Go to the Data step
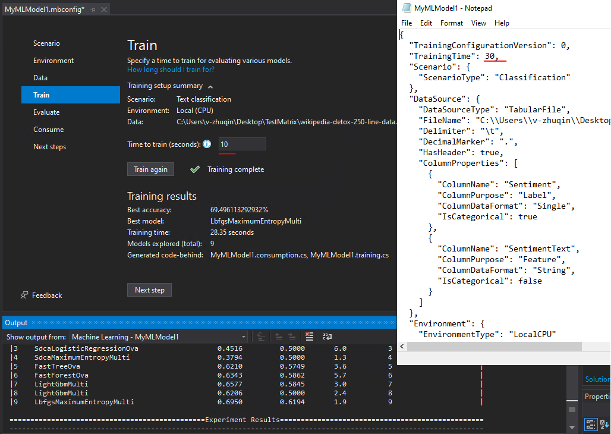Viewport: 611px width, 434px height. click(x=40, y=78)
